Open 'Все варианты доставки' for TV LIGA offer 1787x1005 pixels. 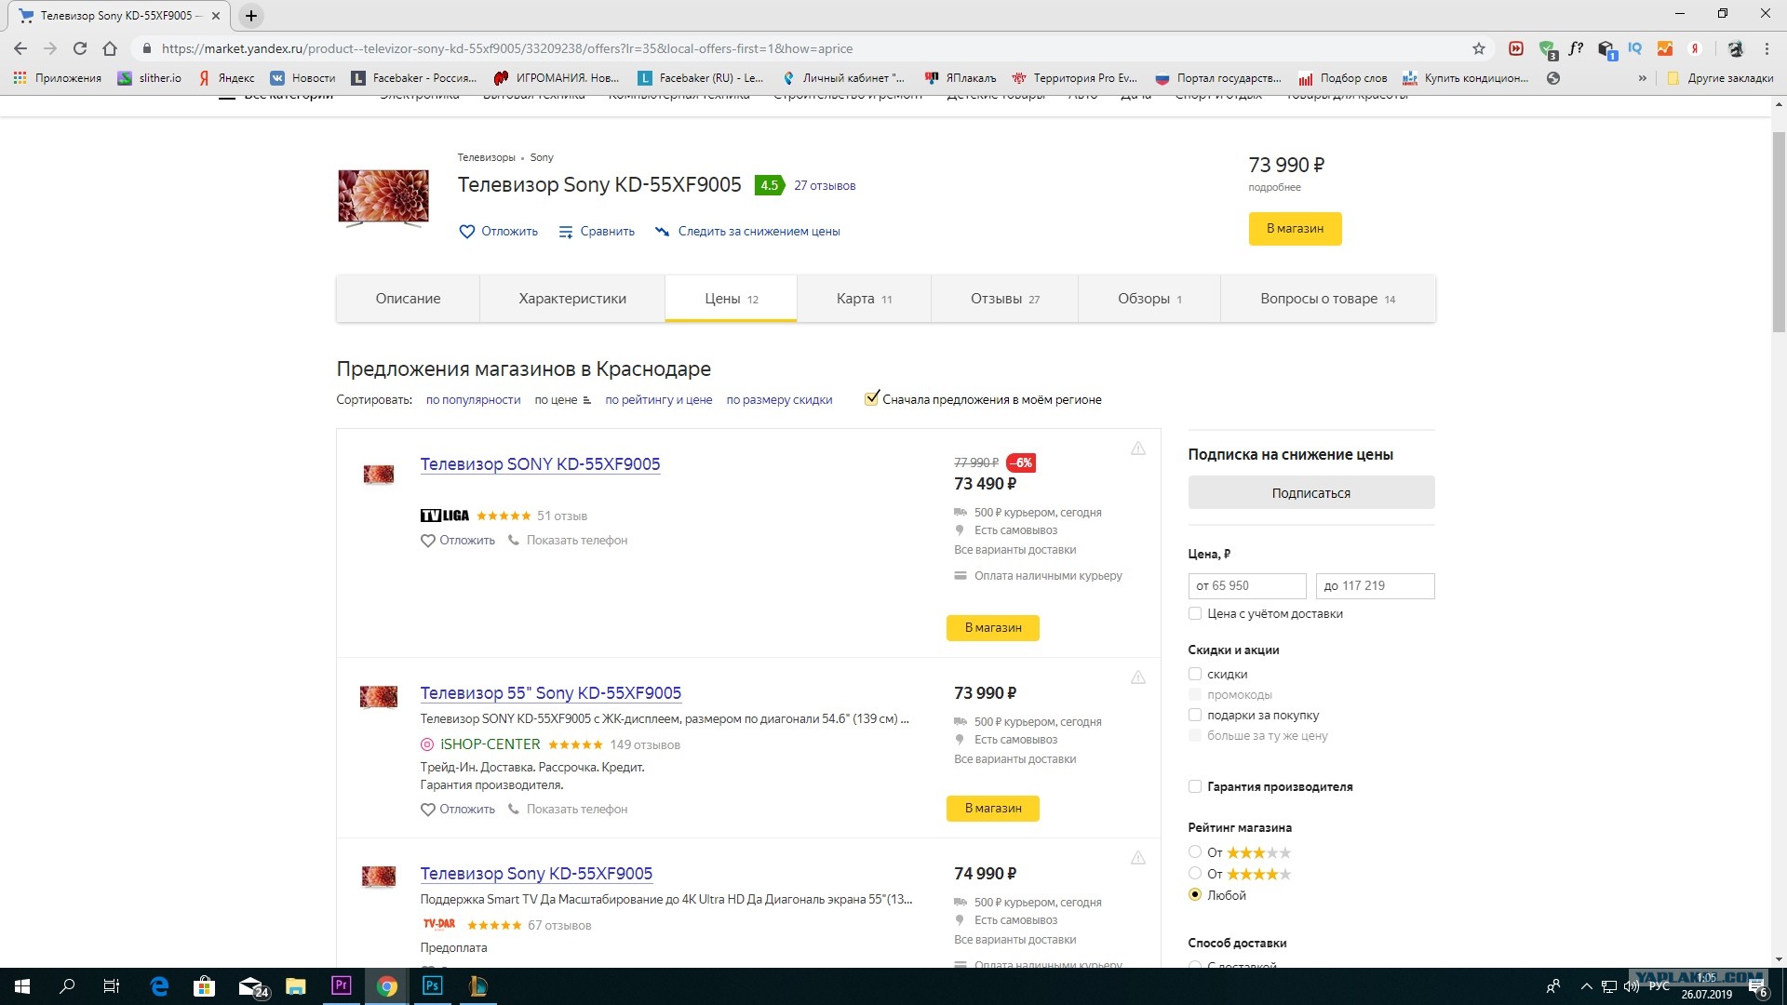tap(1014, 550)
